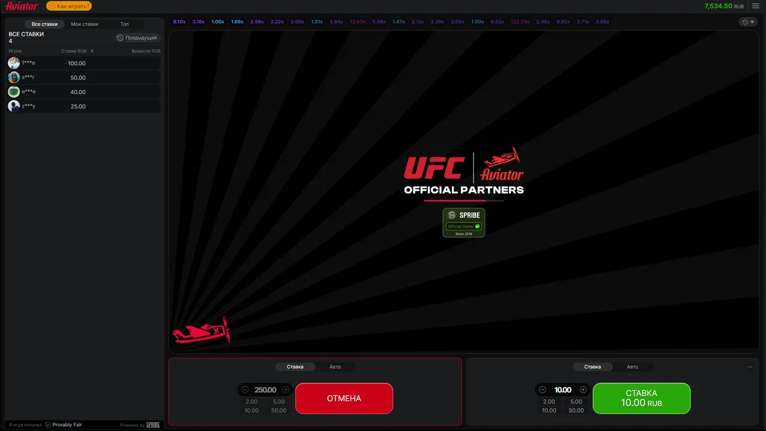766x431 pixels.
Task: Select the 50.00 quick amount in right panel
Action: click(576, 411)
